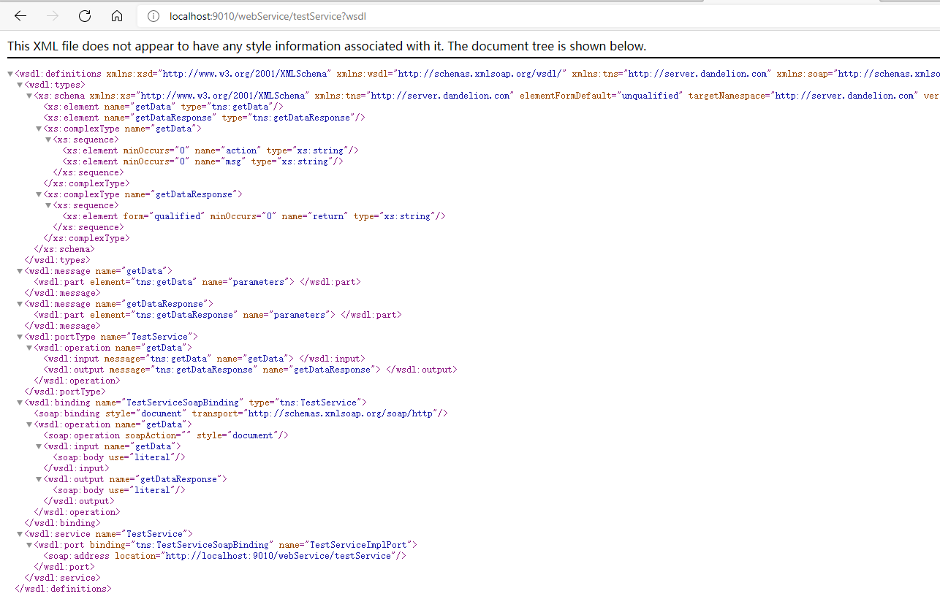Click soap:binding style="document" line
Image resolution: width=940 pixels, height=599 pixels.
(241, 413)
